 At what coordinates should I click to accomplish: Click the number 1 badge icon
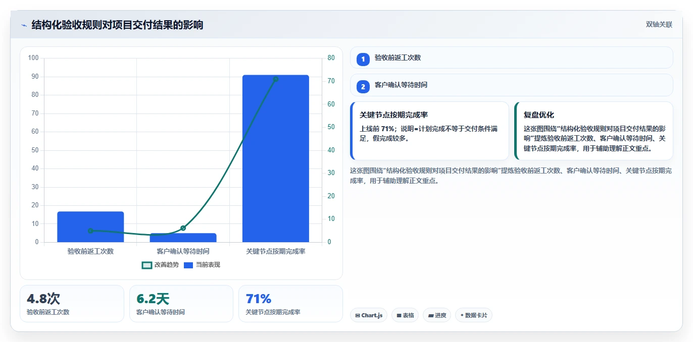click(x=363, y=60)
